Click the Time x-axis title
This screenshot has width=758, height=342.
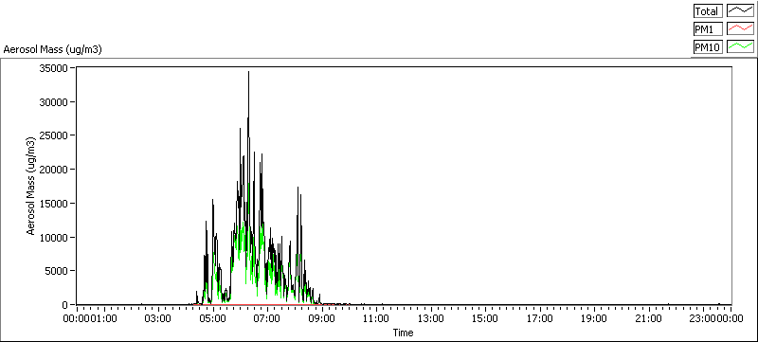tap(404, 333)
